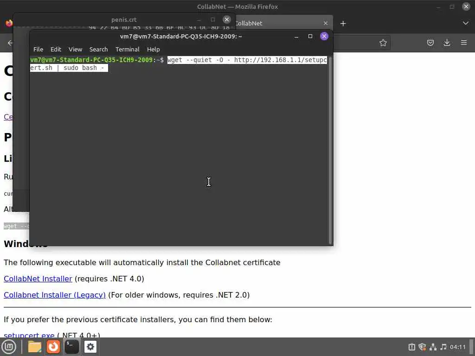This screenshot has width=475, height=356.
Task: Open the sound volume tray icon
Action: [443, 347]
